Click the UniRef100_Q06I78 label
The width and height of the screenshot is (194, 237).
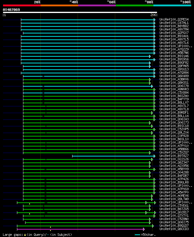coord(174,86)
